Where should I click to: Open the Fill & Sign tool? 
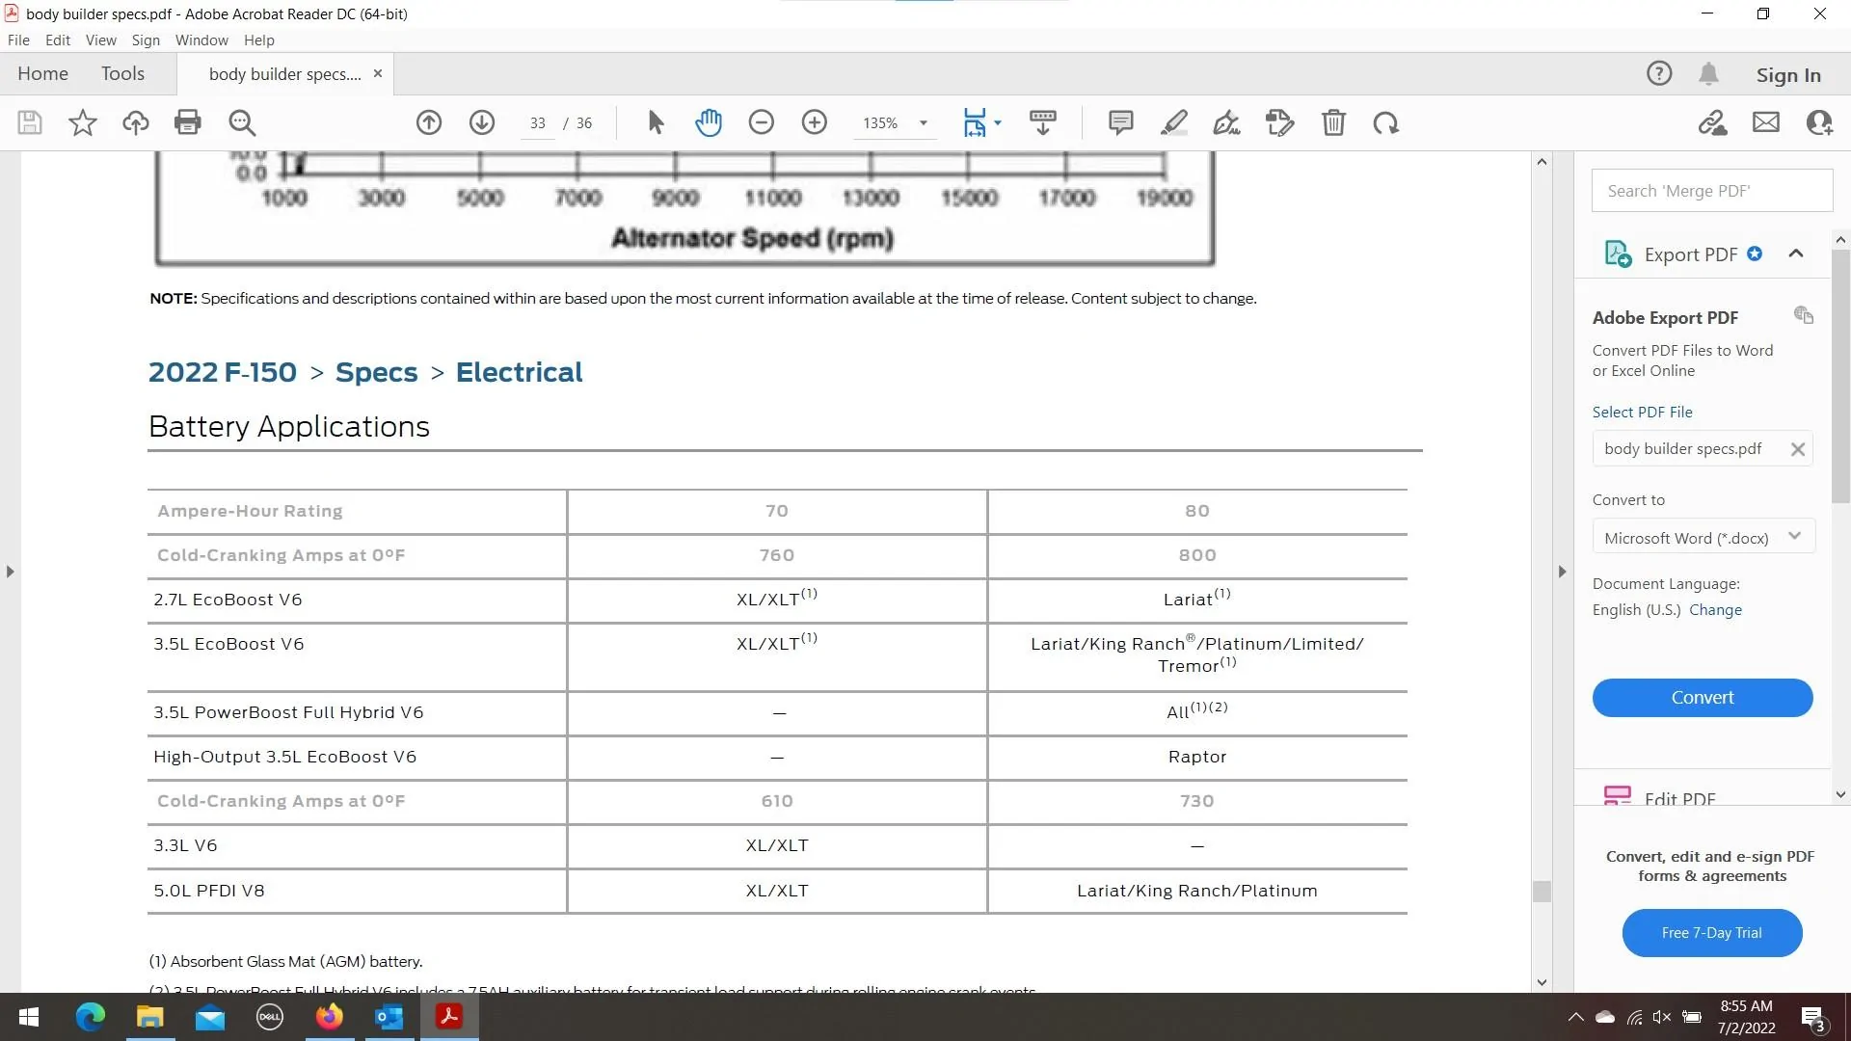1225,122
